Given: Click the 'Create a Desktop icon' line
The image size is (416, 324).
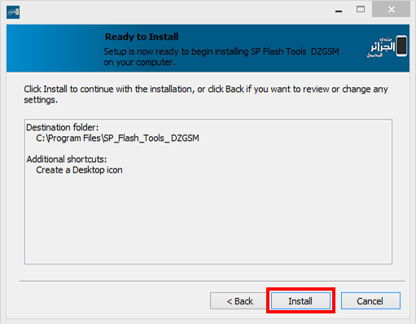Looking at the screenshot, I should tap(79, 170).
